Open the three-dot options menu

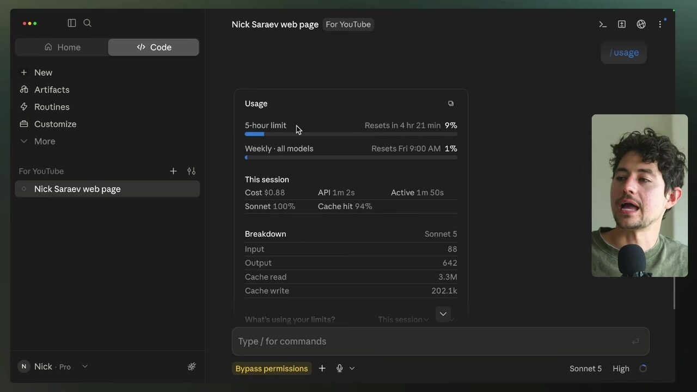660,24
